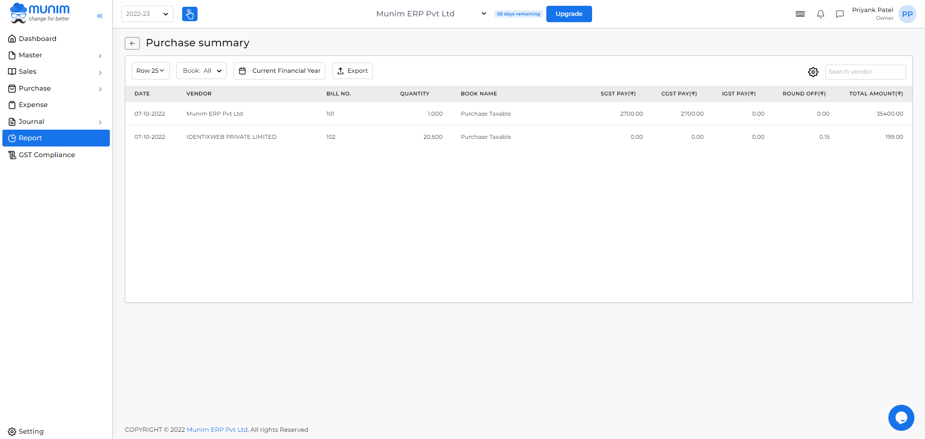
Task: Select IDENTIXWEB PRIVATE LIMITED row
Action: pyautogui.click(x=519, y=137)
